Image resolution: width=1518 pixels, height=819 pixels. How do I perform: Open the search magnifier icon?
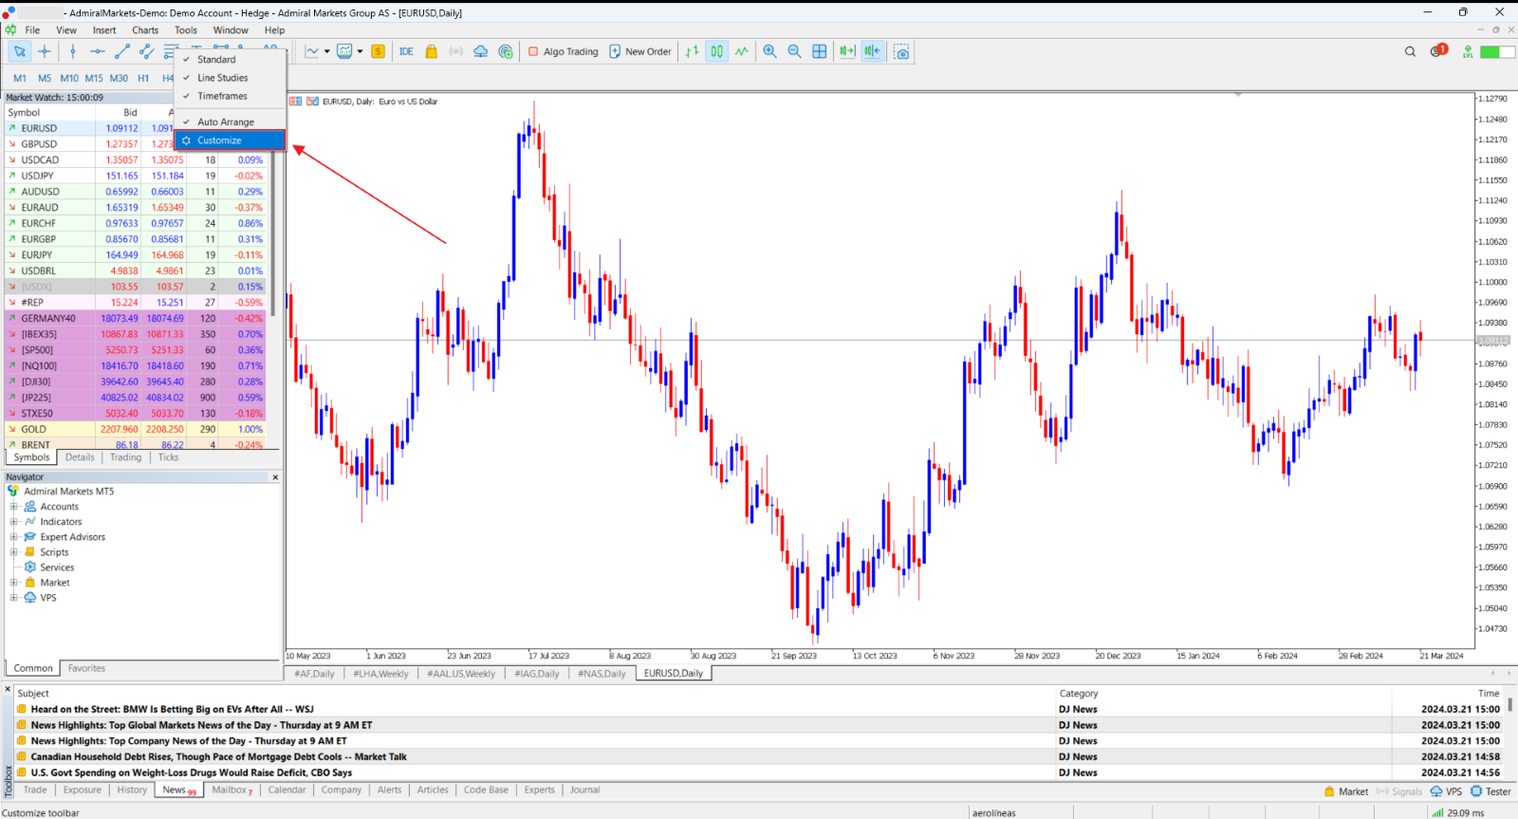1410,51
